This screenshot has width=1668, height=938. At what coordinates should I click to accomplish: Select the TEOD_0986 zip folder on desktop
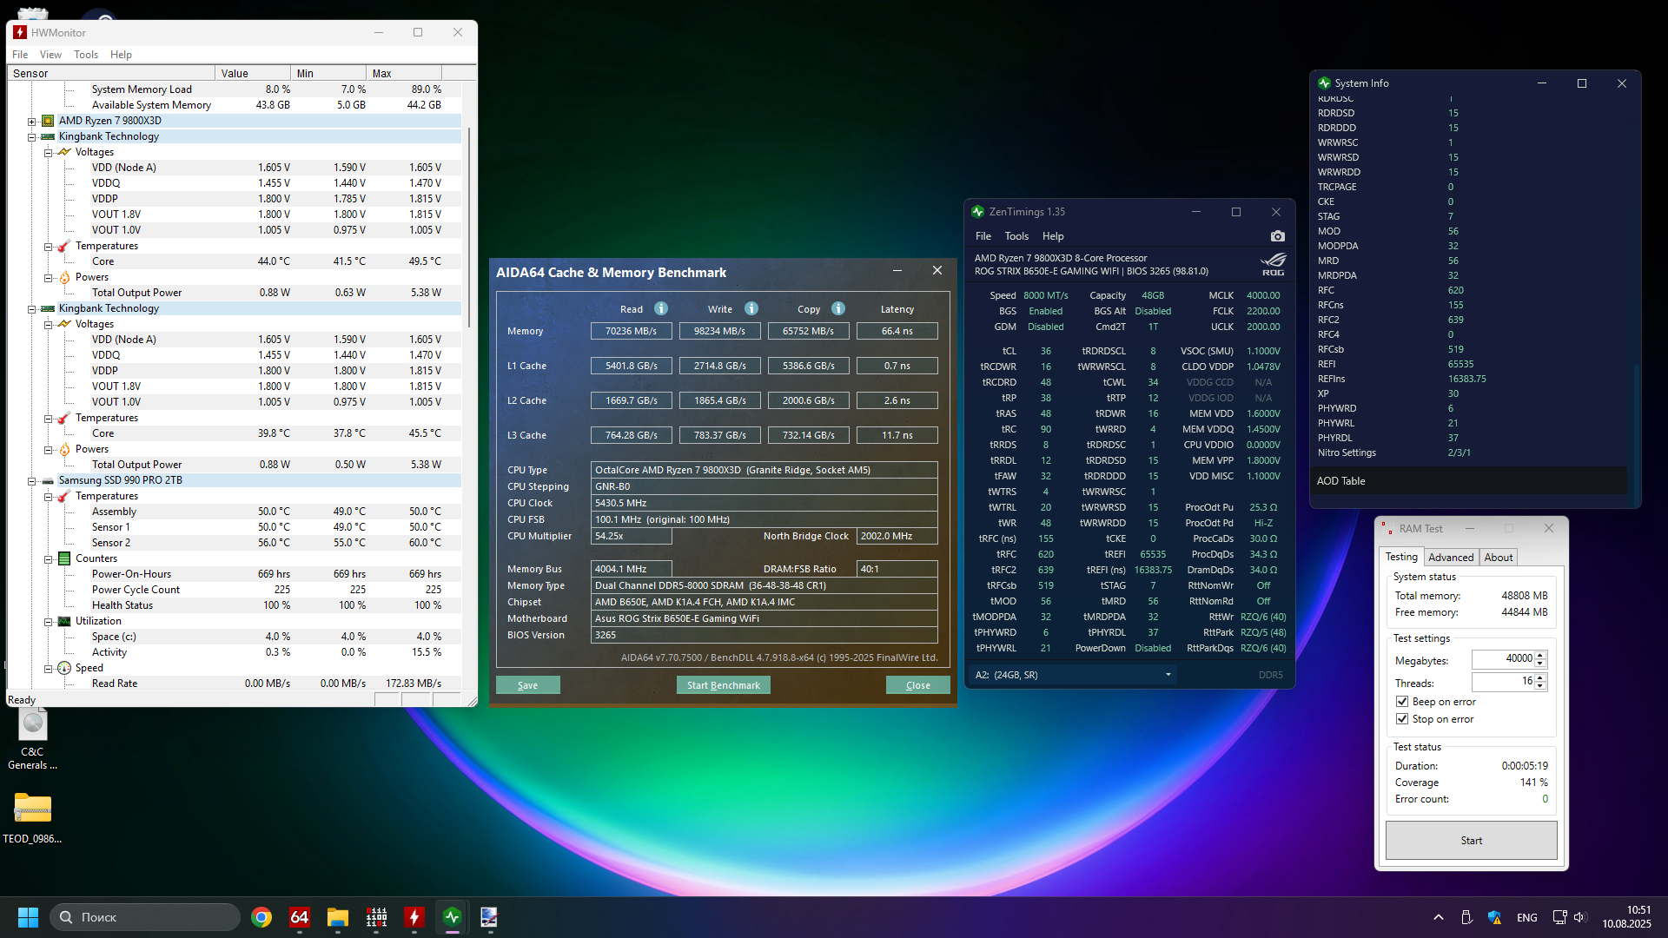(x=32, y=816)
